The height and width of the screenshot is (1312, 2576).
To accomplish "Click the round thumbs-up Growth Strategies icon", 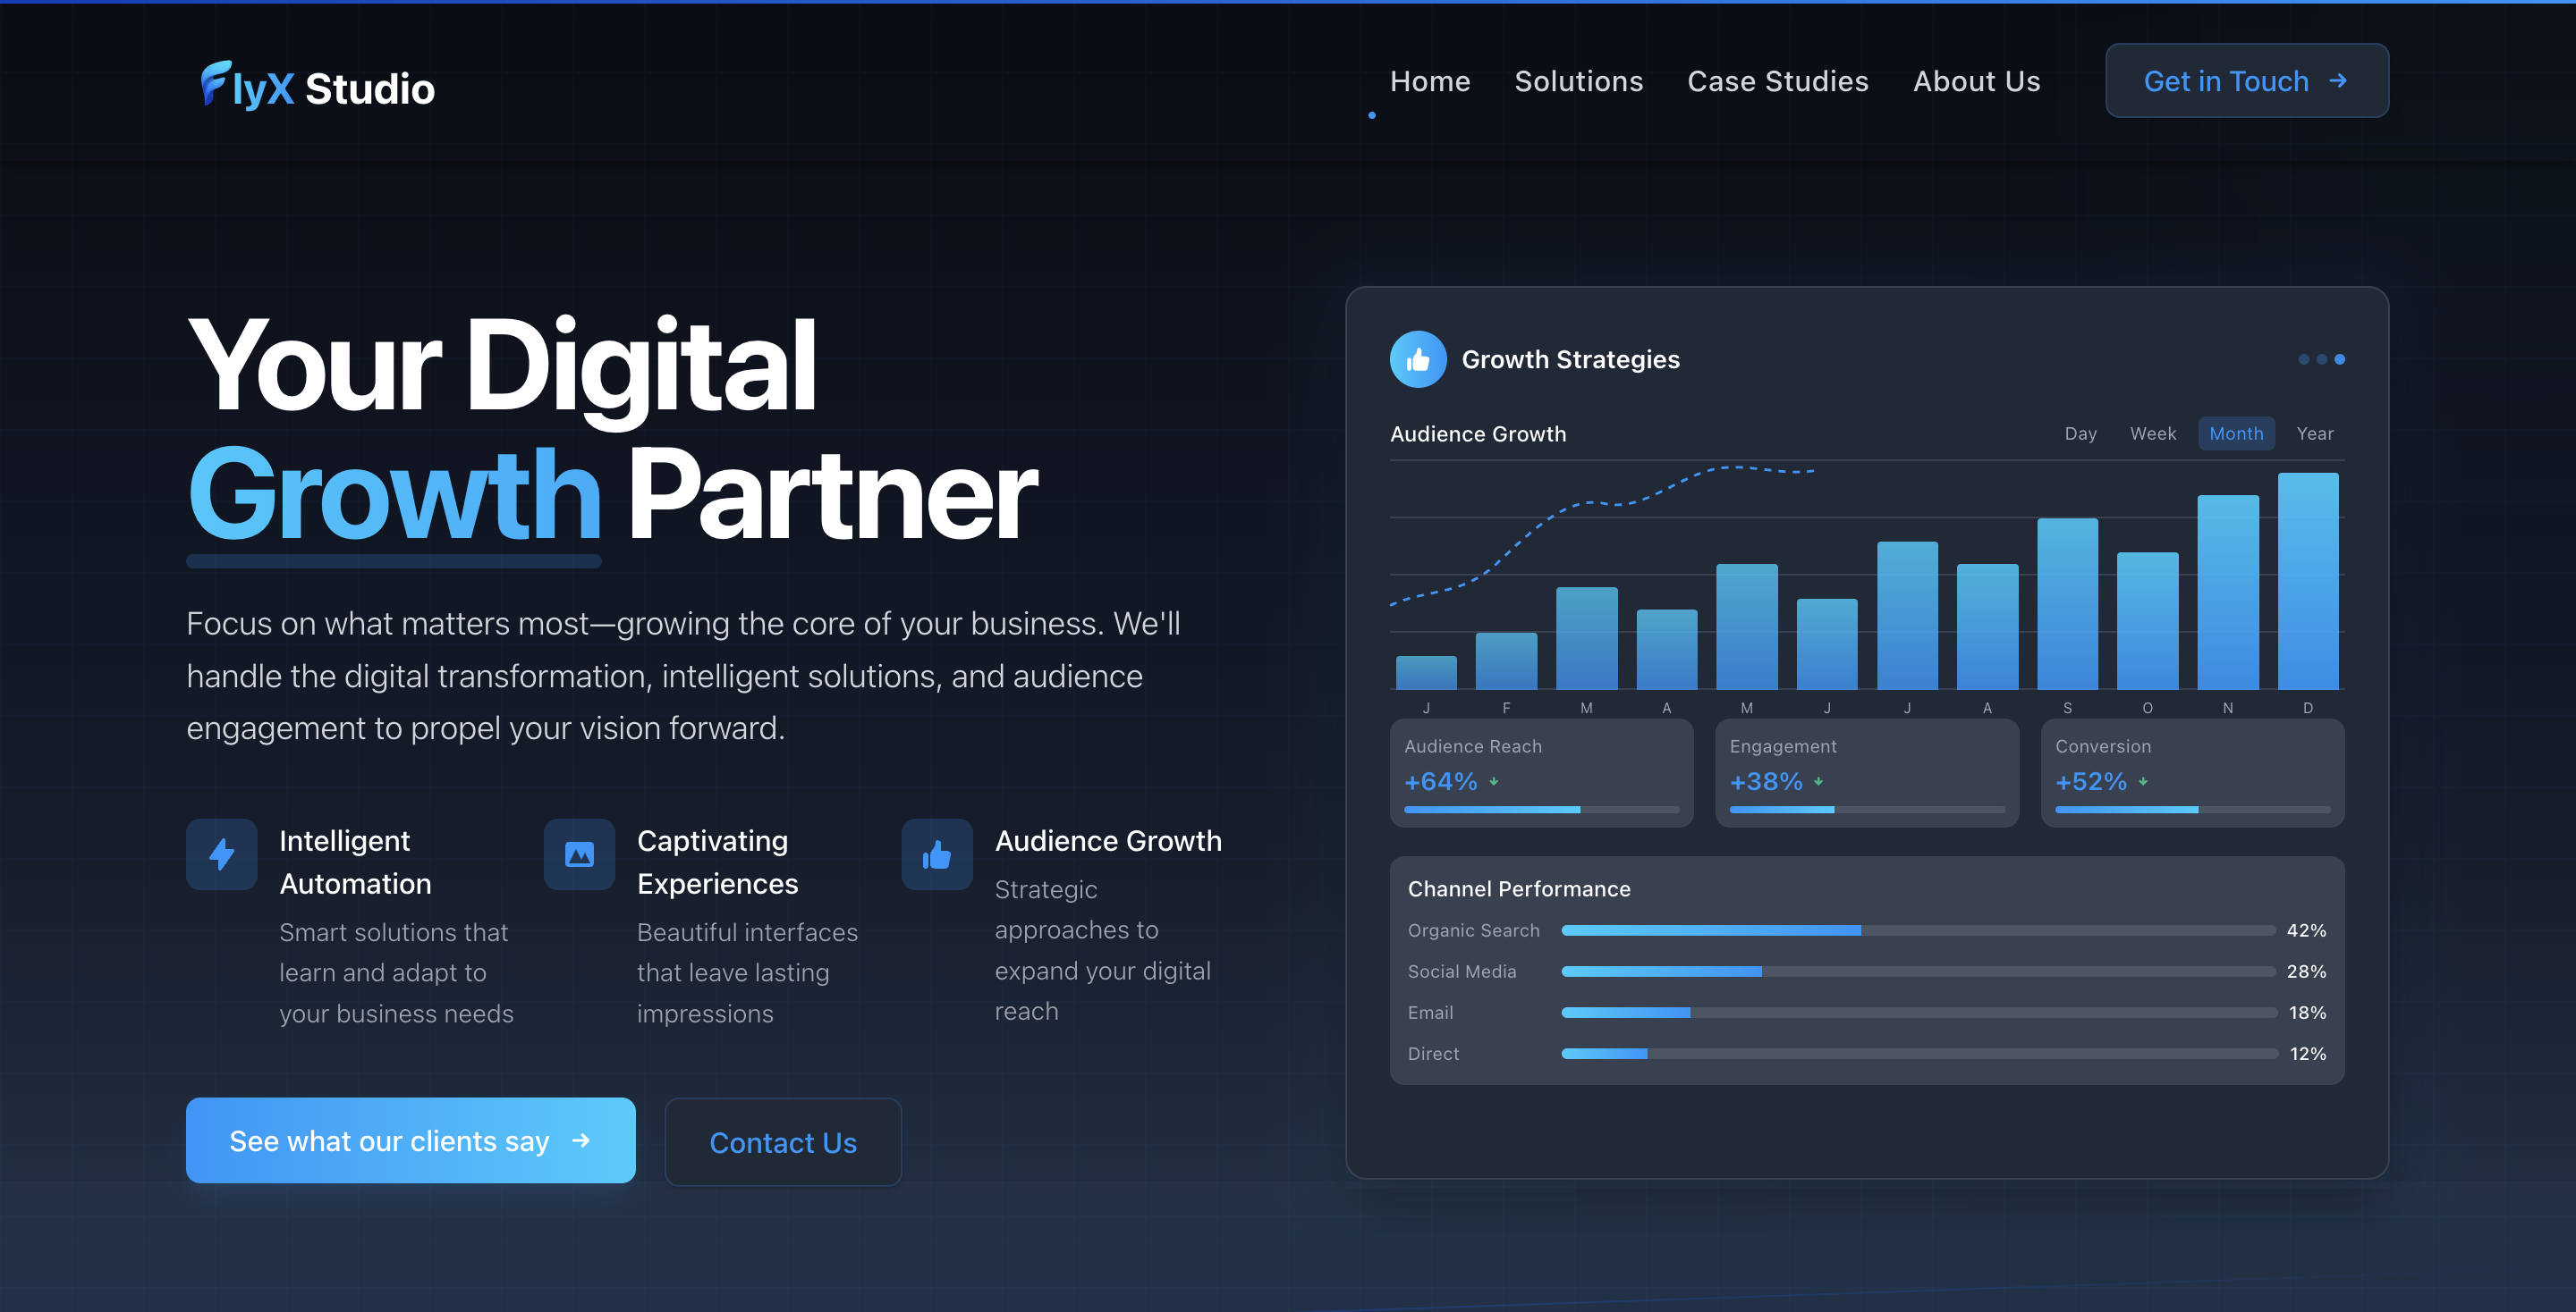I will pyautogui.click(x=1417, y=359).
